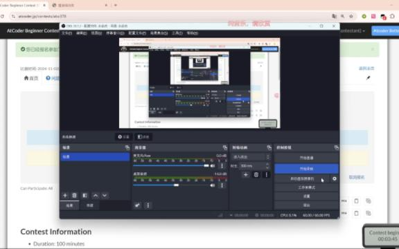Toggle Studio Mode button in controls
Viewport: 399px width, 249px height.
coord(306,187)
